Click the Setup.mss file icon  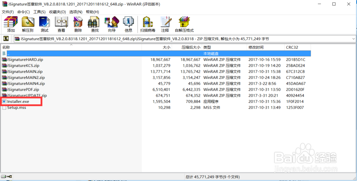(x=4, y=107)
